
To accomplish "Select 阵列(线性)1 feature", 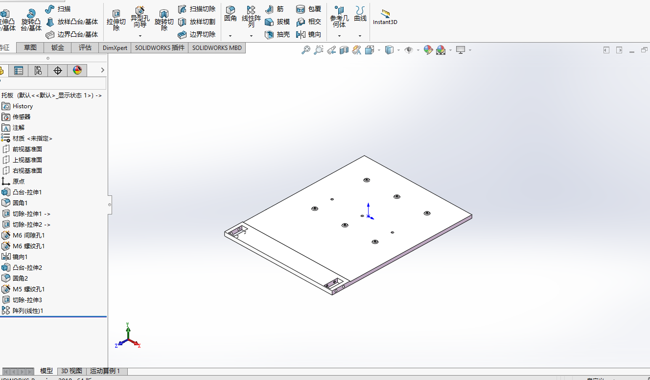I will click(x=23, y=310).
